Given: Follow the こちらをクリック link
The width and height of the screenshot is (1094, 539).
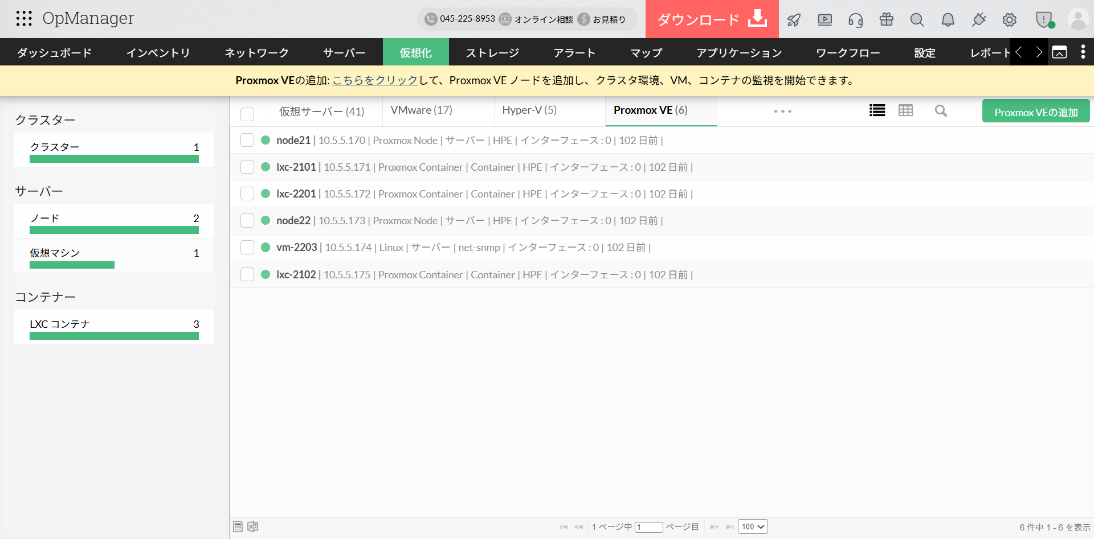Looking at the screenshot, I should 375,80.
